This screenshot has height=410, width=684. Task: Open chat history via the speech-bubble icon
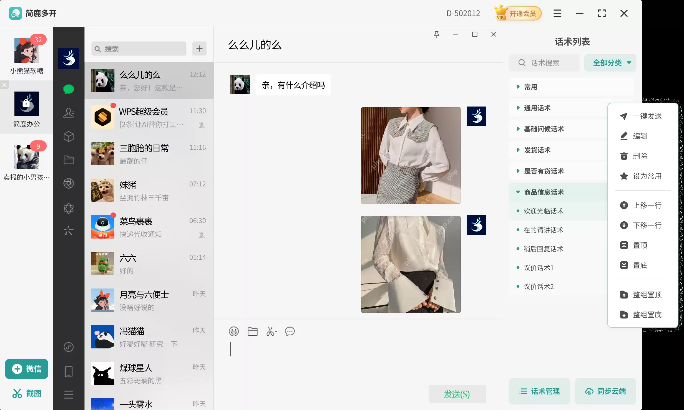pos(290,331)
